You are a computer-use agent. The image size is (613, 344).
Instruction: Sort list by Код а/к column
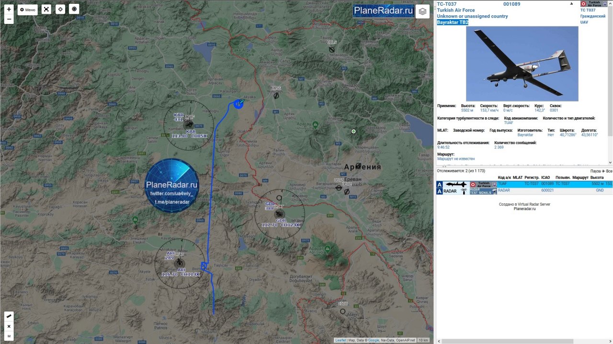point(504,178)
